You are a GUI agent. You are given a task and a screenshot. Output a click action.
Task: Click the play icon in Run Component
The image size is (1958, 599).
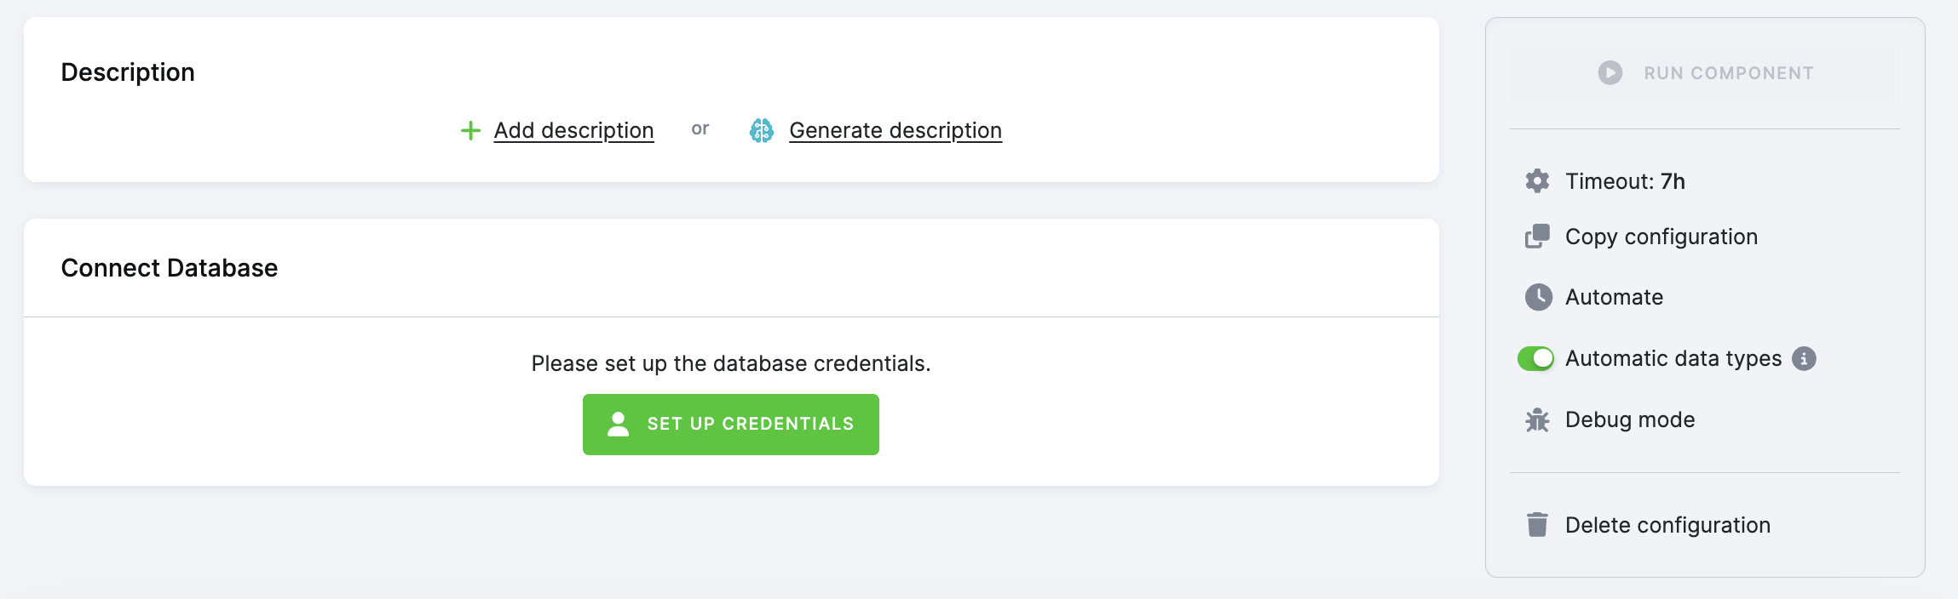point(1610,73)
